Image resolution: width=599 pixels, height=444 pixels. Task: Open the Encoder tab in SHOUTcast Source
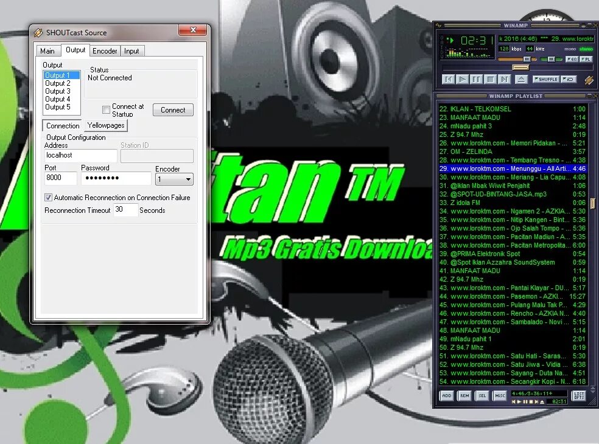click(105, 50)
